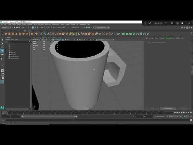Open the viewport Shading menu
This screenshot has height=145, width=193.
pos(39,38)
